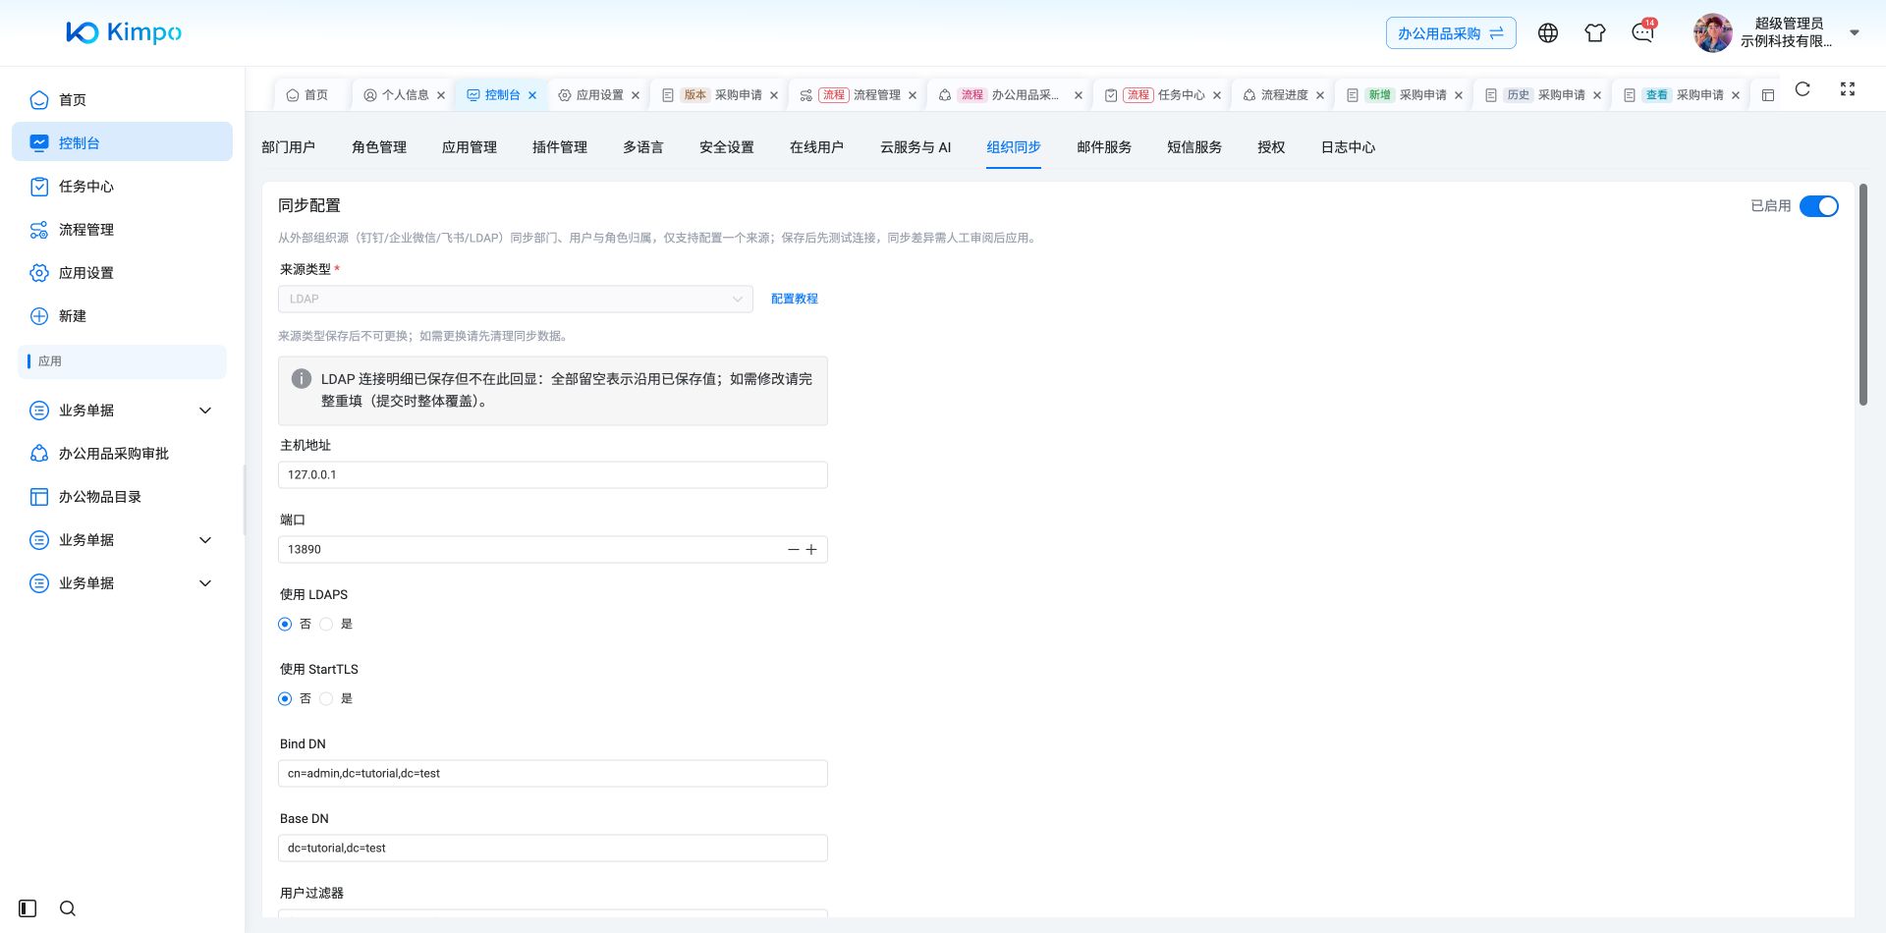1886x933 pixels.
Task: Switch to 部门用户 tab
Action: [288, 146]
